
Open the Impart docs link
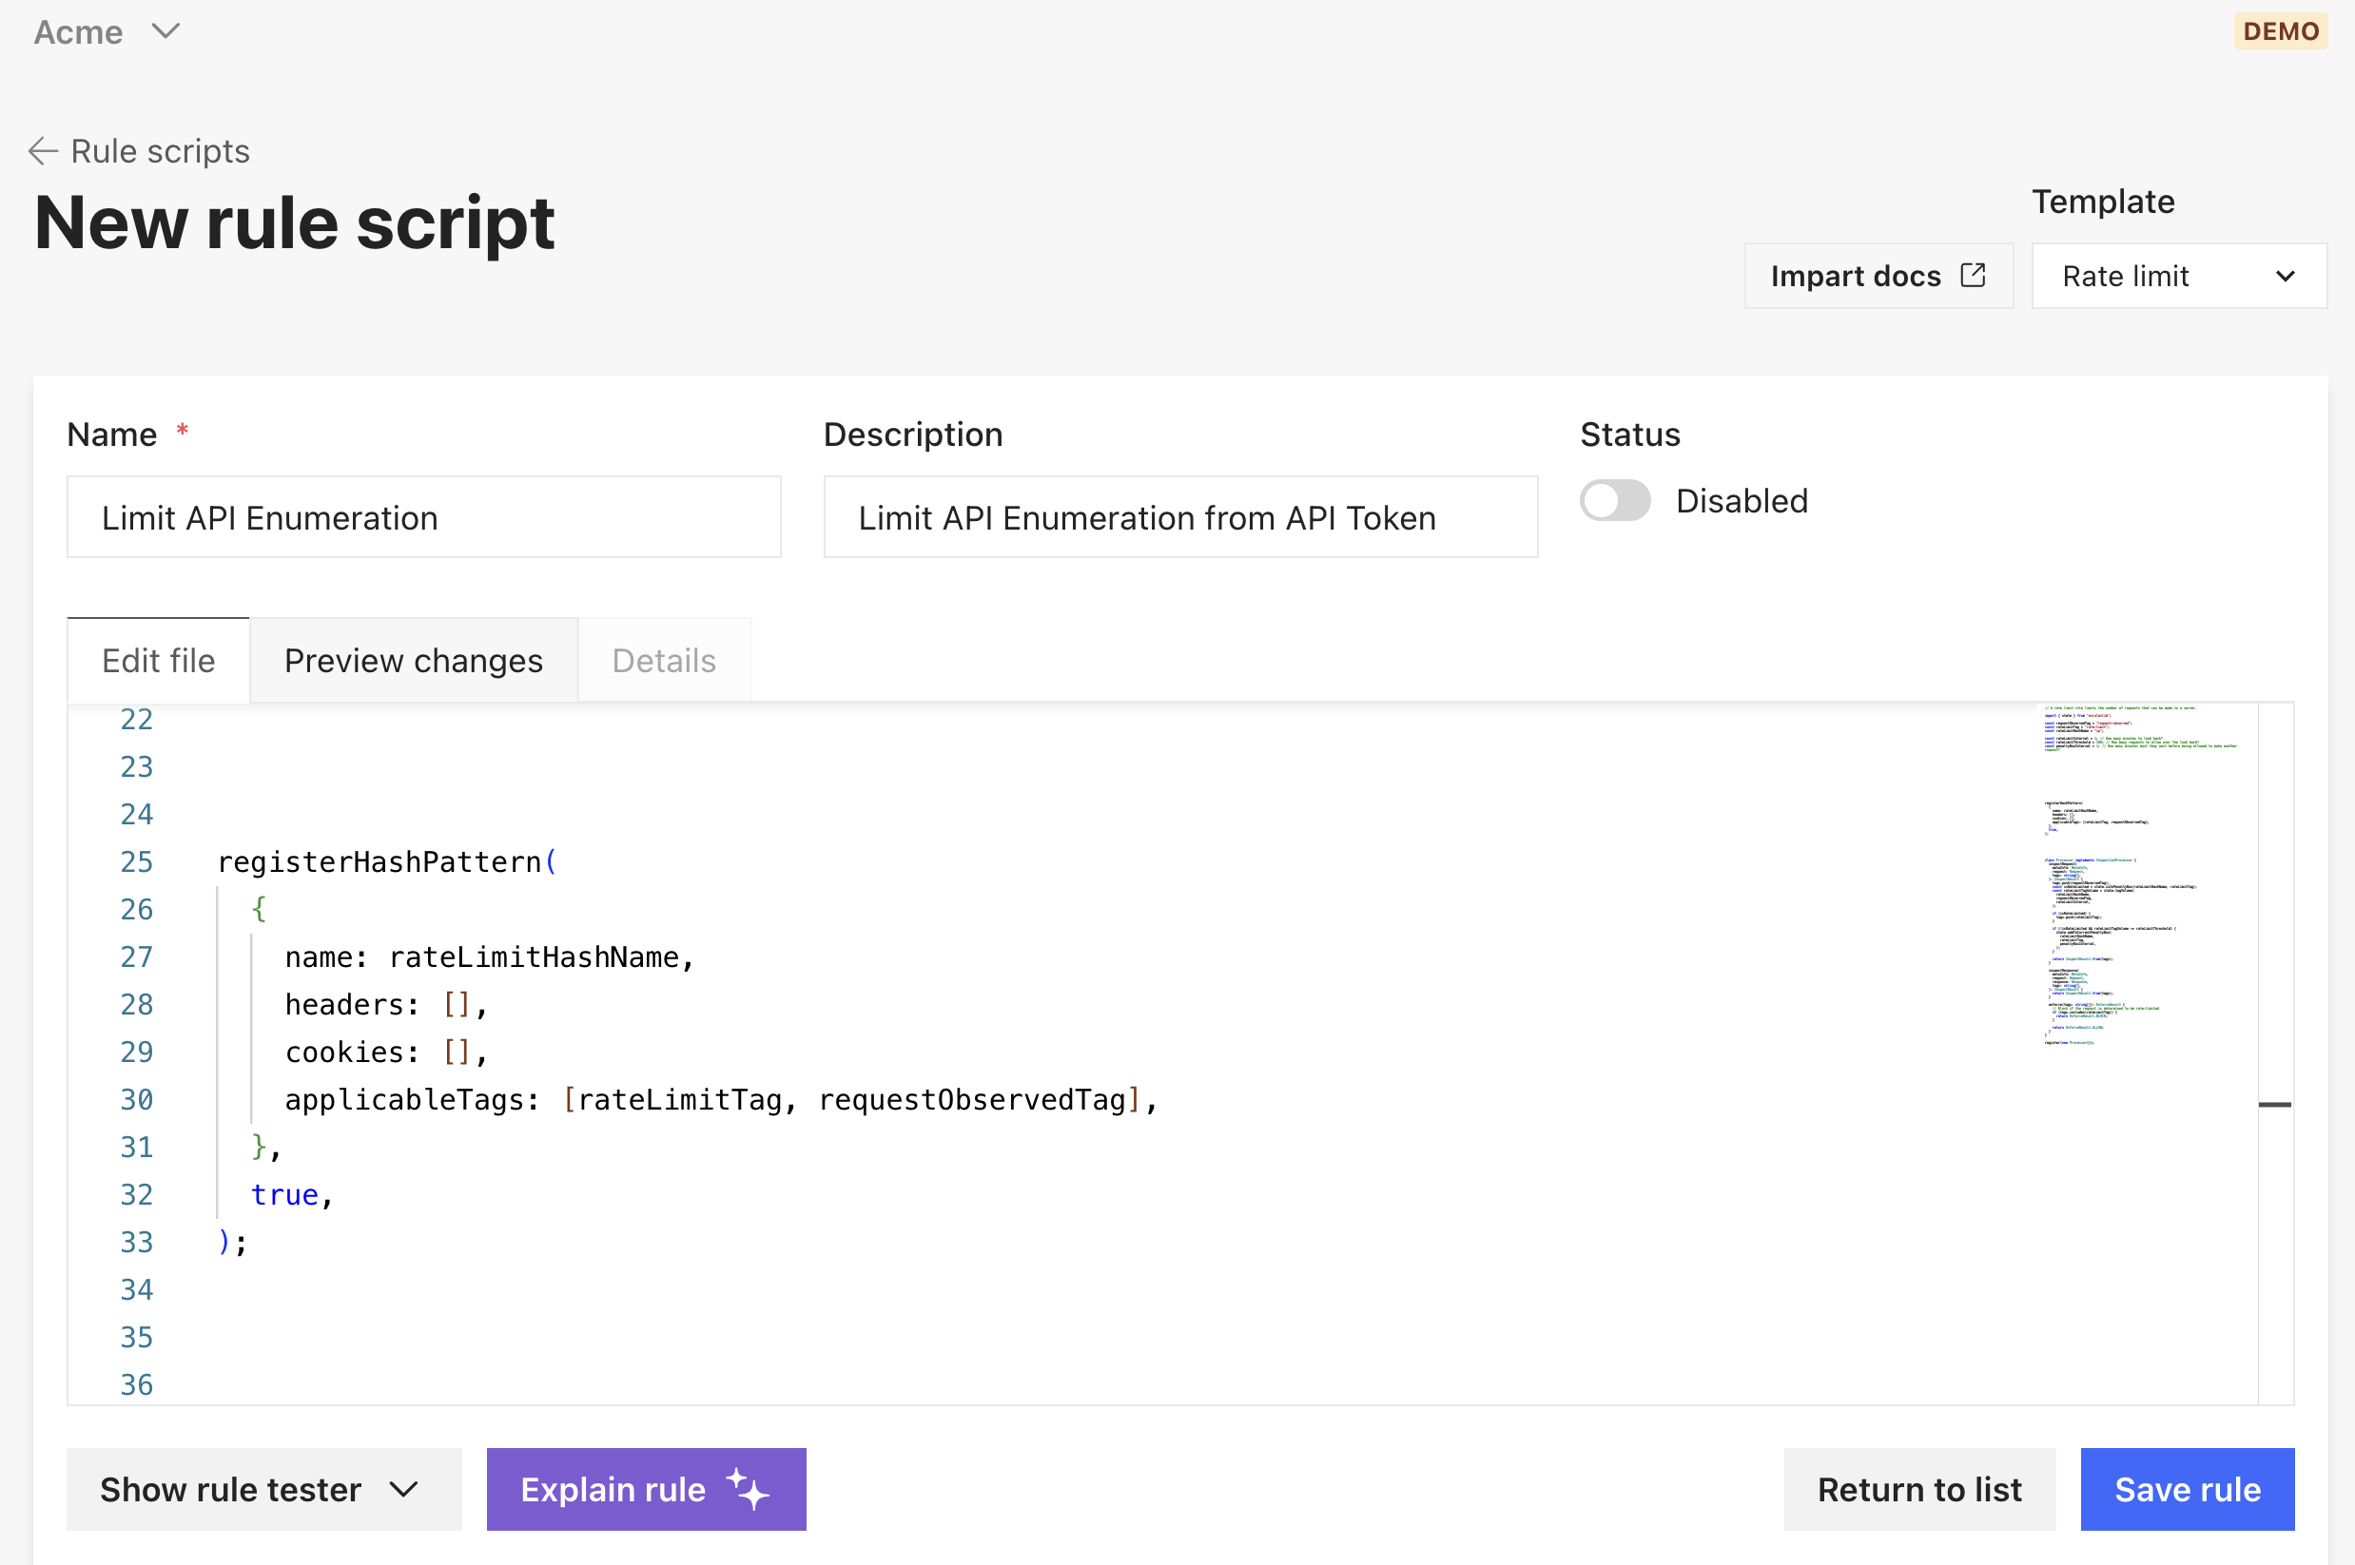coord(1855,276)
